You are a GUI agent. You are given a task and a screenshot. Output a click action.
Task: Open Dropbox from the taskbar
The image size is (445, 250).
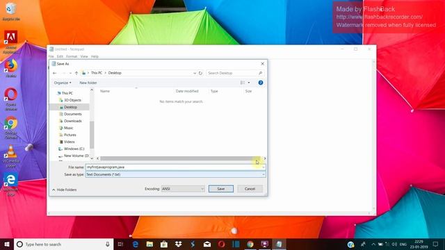[179, 244]
